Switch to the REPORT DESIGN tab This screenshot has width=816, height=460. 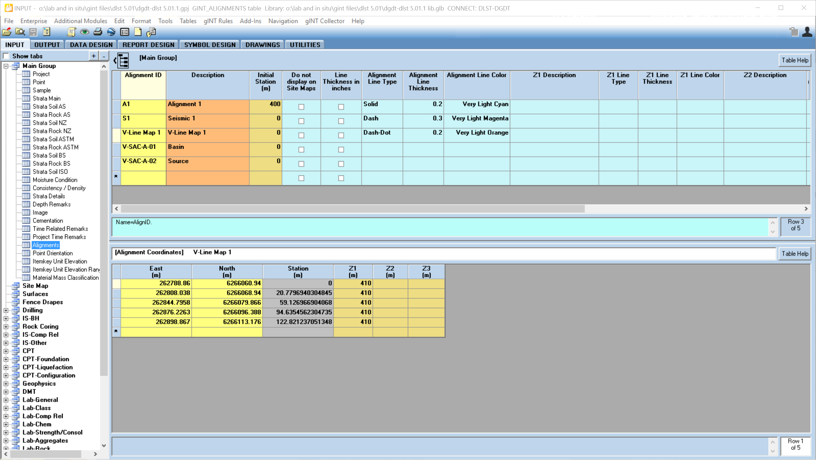pos(148,45)
